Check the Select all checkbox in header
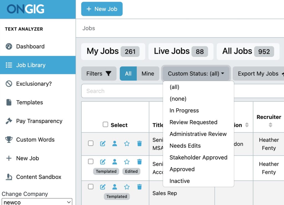This screenshot has height=205, width=284. click(x=105, y=125)
